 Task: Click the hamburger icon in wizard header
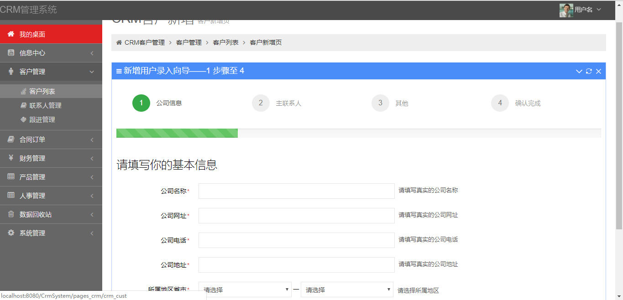point(119,71)
